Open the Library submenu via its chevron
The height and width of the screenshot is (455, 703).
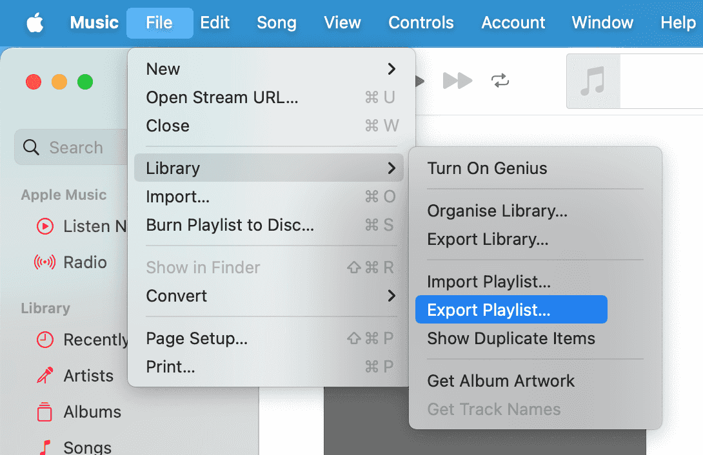[x=392, y=168]
